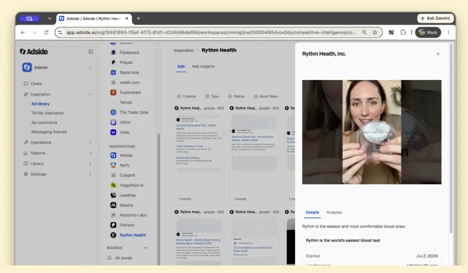
Task: Expand the Operations section chevron
Action: [90, 143]
